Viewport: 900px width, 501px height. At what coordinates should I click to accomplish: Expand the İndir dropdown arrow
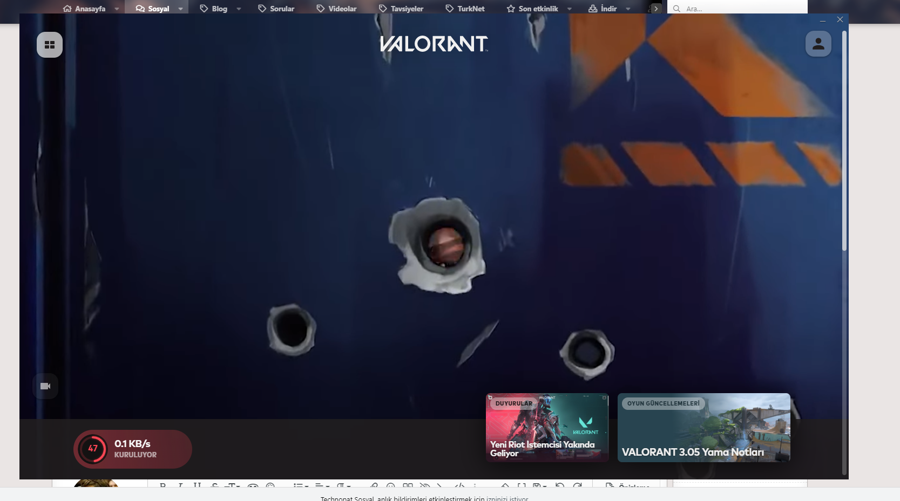coord(628,9)
